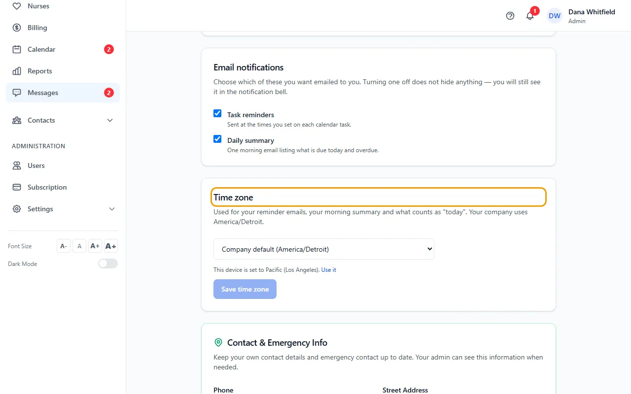Viewport: 631px width, 394px height.
Task: Click the Calendar badge showing 2
Action: click(x=109, y=49)
